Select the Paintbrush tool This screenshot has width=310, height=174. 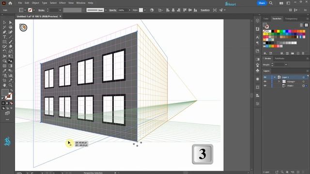(11, 42)
